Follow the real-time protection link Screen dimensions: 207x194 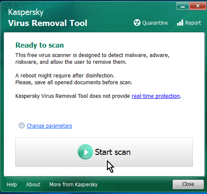(155, 96)
